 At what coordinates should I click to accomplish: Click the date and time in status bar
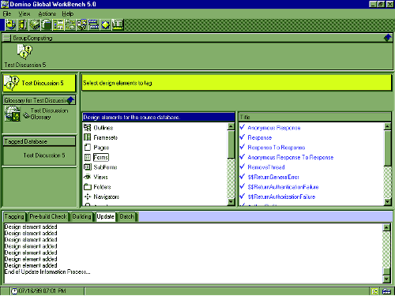point(43,291)
